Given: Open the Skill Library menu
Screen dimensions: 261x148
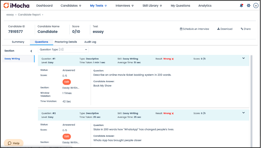Looking at the screenshot, I should pos(152,6).
